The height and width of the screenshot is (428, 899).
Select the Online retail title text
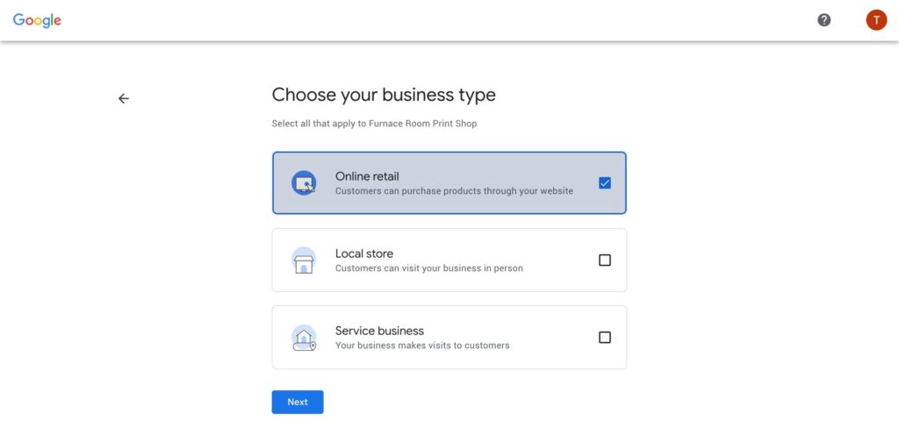pos(367,176)
